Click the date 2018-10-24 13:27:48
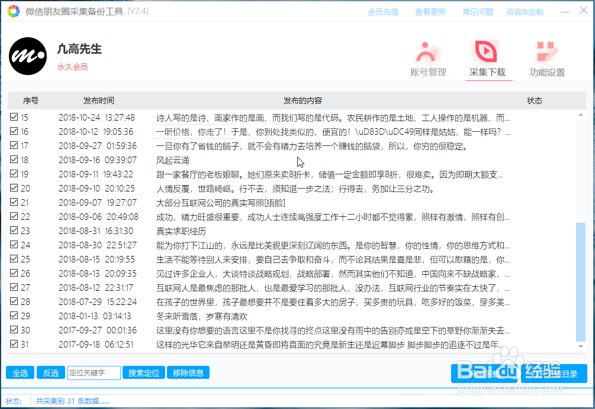Screen dimensions: 595x409 click(x=97, y=118)
